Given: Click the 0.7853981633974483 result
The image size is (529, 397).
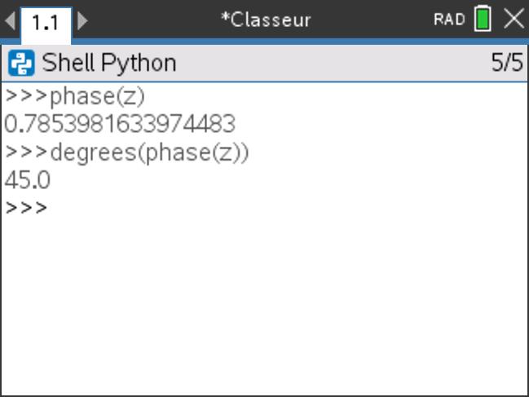Looking at the screenshot, I should (x=120, y=124).
